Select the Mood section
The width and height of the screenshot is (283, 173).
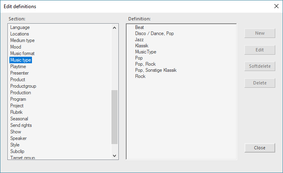pos(16,47)
